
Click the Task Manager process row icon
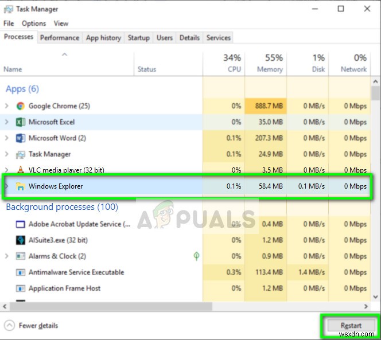pyautogui.click(x=21, y=154)
